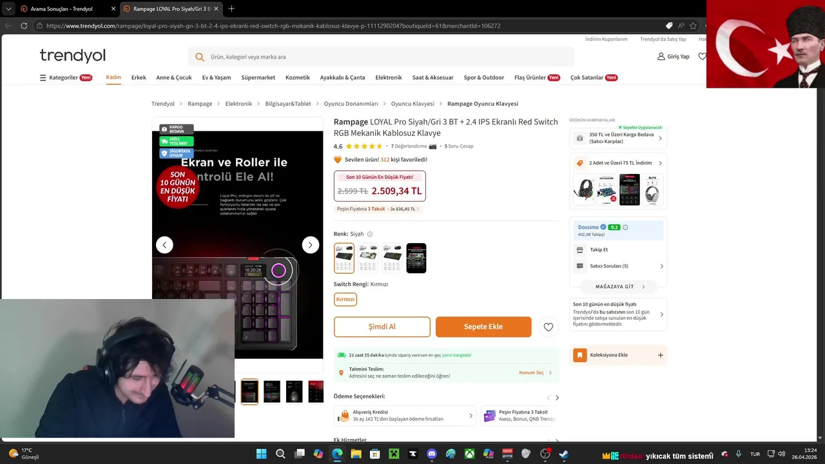Click the MAĞAZAYA GİT button
The image size is (825, 464).
click(x=618, y=287)
